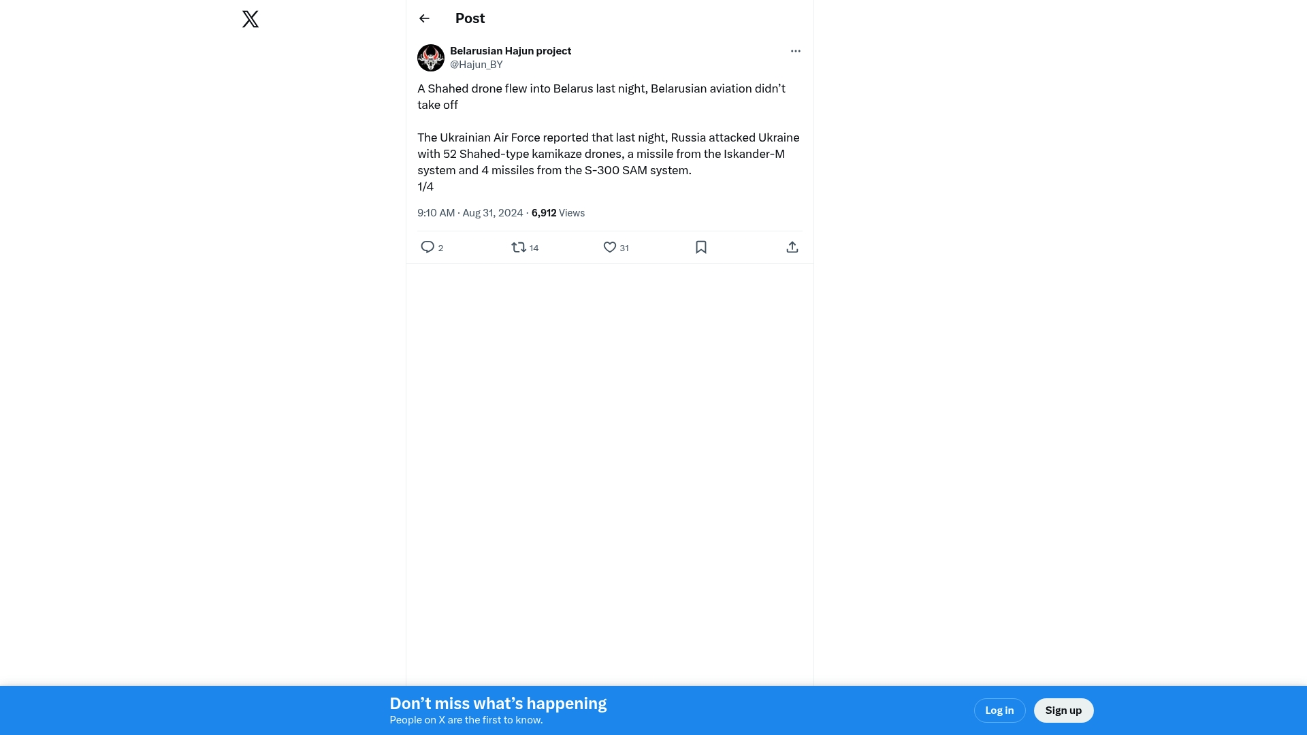Click the Shahed drone post text
1307x735 pixels.
(x=609, y=137)
